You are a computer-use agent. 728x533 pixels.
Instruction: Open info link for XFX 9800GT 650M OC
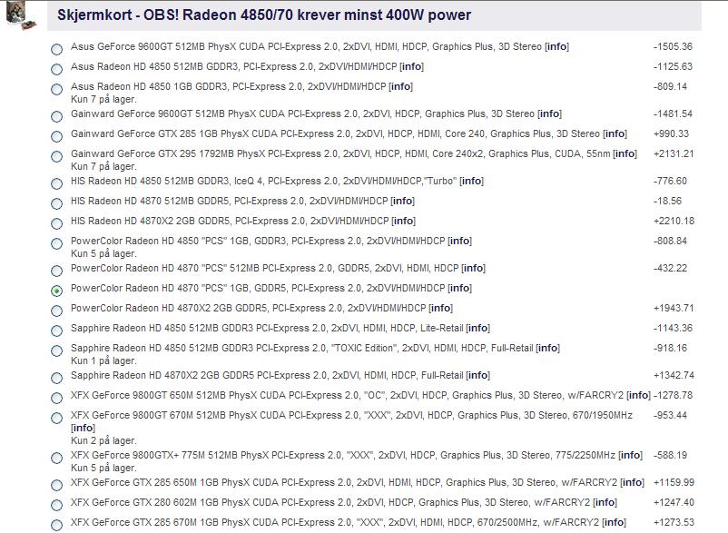tap(638, 395)
